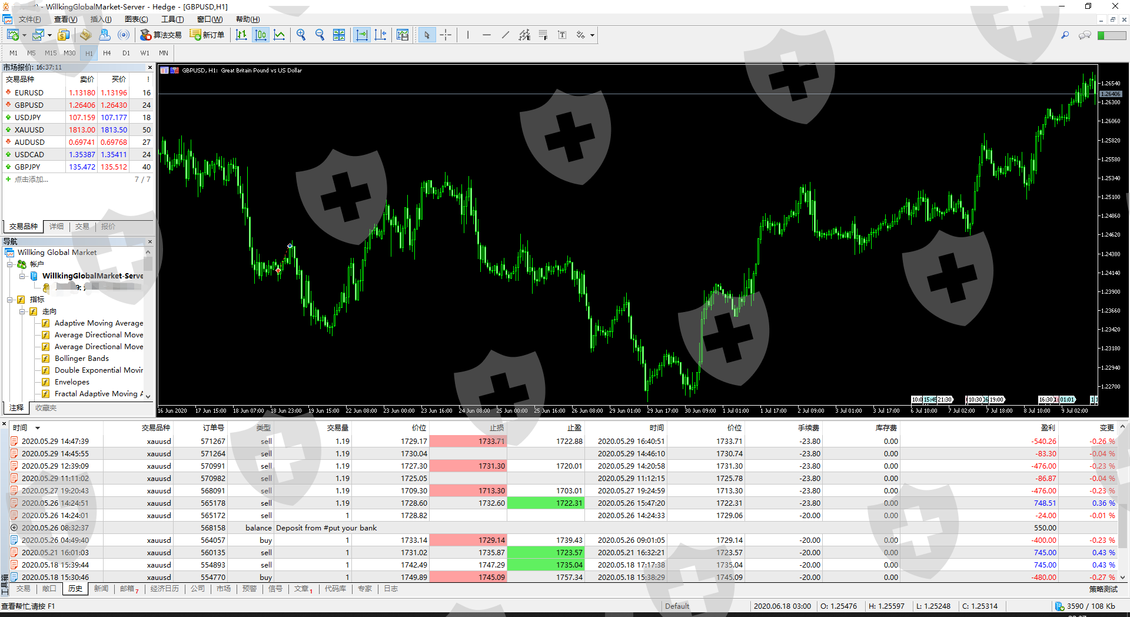Select XAUUSD row in market watch
Image resolution: width=1130 pixels, height=617 pixels.
pos(29,130)
